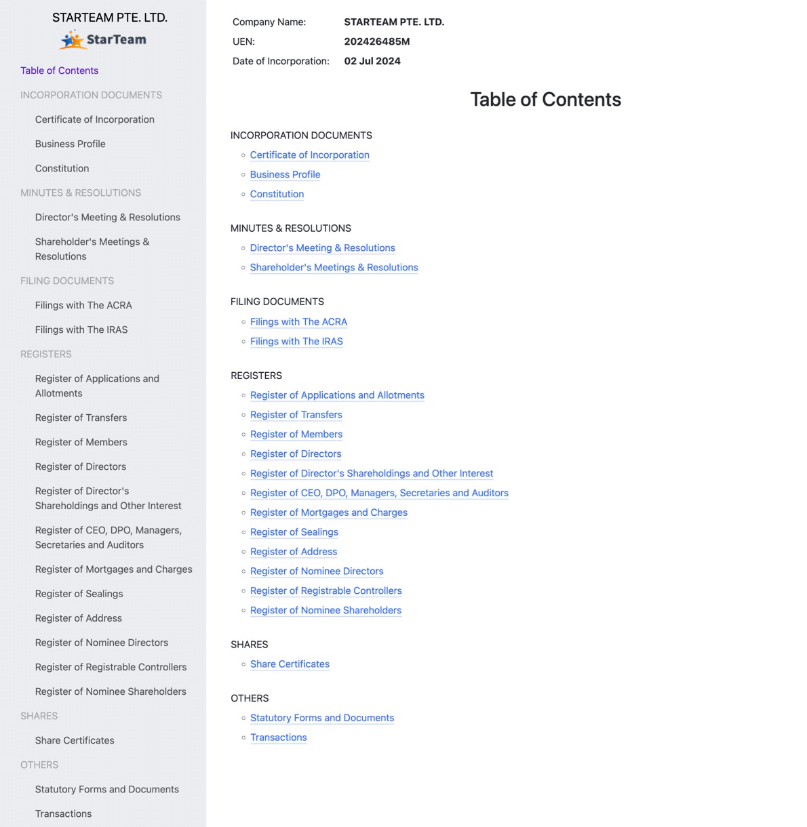Select Register of Nominee Directors in sidebar
Viewport: 807px width, 827px height.
tap(102, 643)
